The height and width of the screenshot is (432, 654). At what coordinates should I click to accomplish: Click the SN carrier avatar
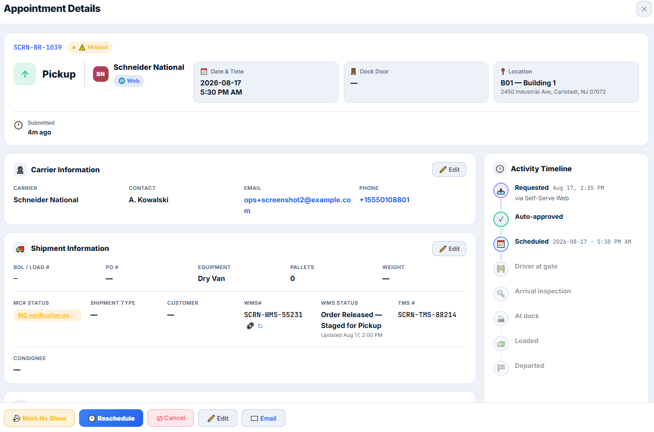click(x=101, y=74)
